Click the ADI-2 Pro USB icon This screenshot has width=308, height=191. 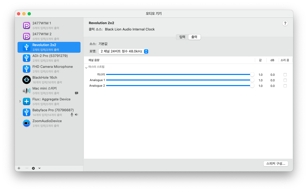tap(27, 58)
